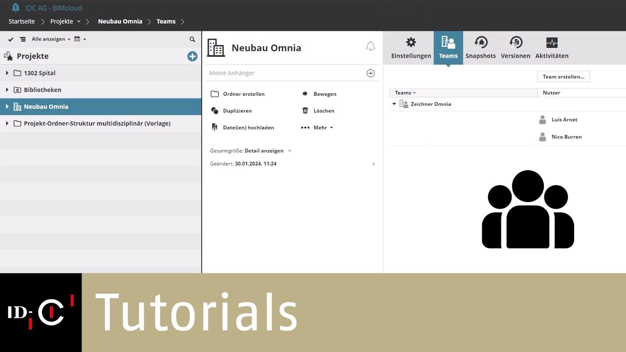This screenshot has height=352, width=626.
Task: Switch to the Snapshots tab
Action: 480,48
